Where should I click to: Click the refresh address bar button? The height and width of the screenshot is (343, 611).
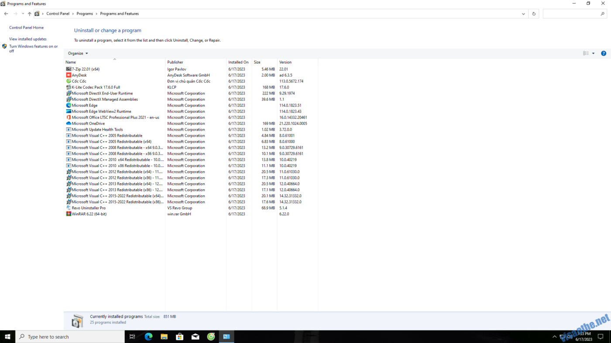coord(534,14)
